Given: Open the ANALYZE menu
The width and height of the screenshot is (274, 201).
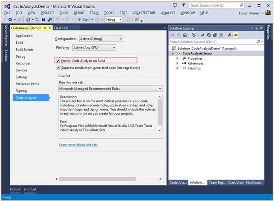Looking at the screenshot, I should 168,13.
